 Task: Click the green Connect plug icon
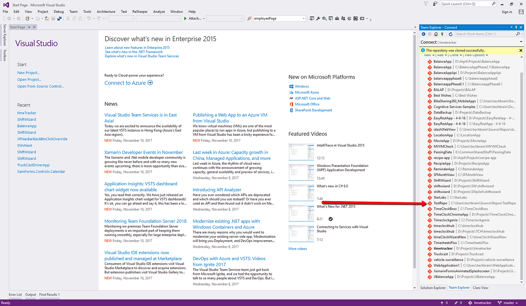(442, 35)
